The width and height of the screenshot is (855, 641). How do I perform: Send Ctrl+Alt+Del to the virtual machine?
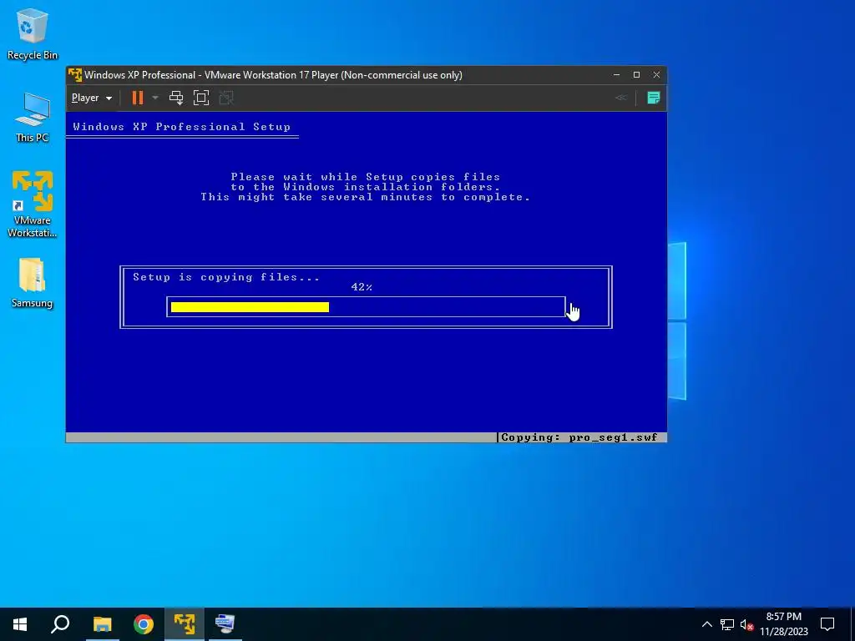176,98
